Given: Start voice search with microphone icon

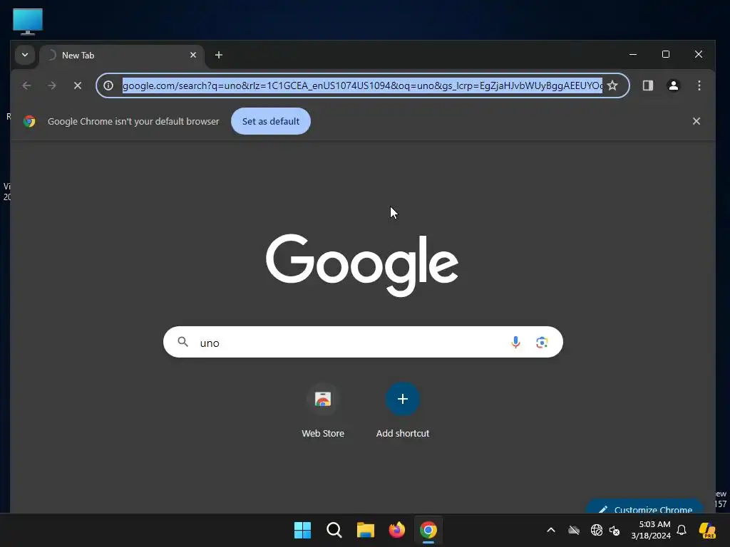Looking at the screenshot, I should [515, 343].
